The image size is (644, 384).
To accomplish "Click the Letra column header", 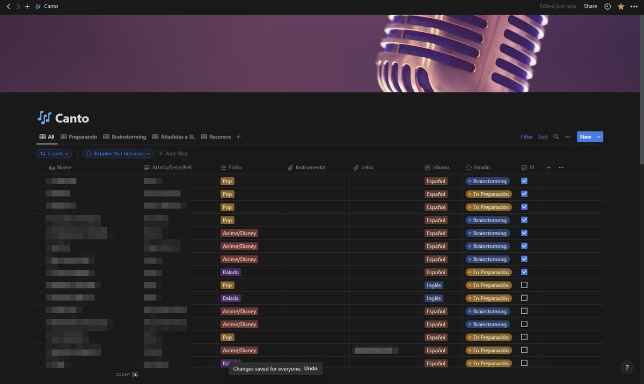I will tap(363, 168).
